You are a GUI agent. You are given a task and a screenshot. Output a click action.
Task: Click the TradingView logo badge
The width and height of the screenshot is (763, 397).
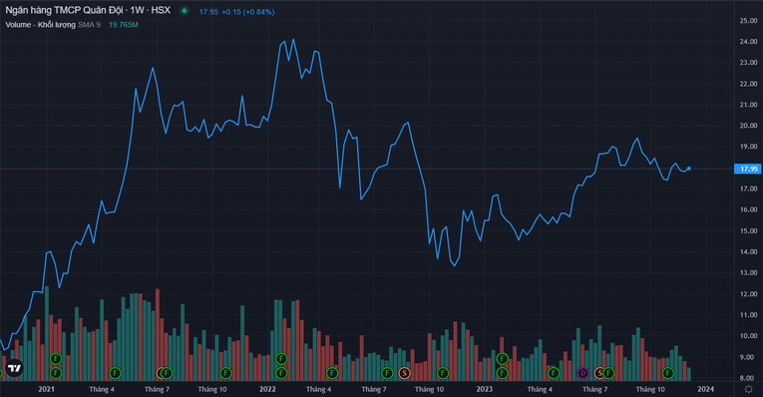[x=14, y=368]
